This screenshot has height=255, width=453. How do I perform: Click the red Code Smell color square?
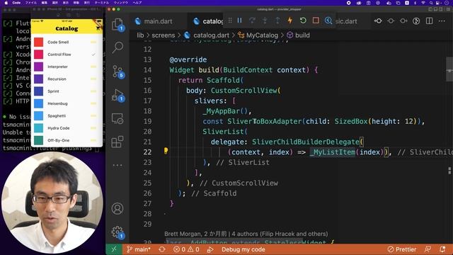38,42
